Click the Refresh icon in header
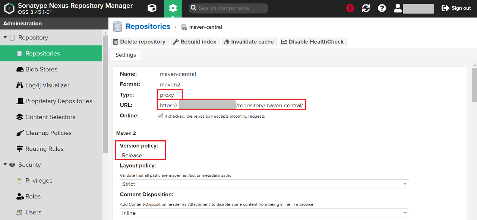 click(x=366, y=8)
